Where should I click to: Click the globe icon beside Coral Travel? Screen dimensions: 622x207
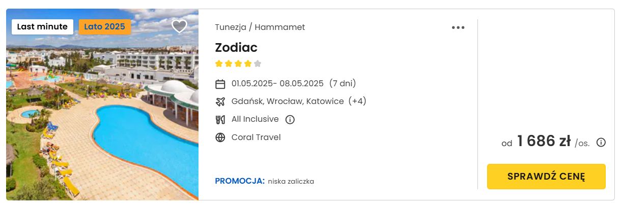pyautogui.click(x=220, y=137)
